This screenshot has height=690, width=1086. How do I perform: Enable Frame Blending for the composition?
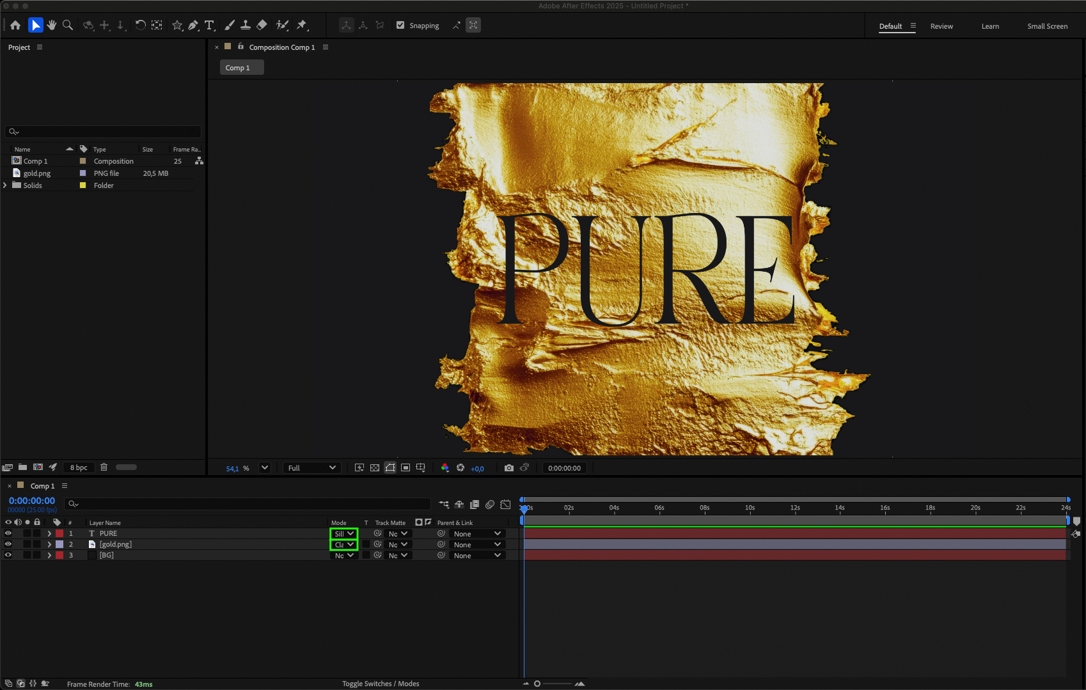(475, 505)
